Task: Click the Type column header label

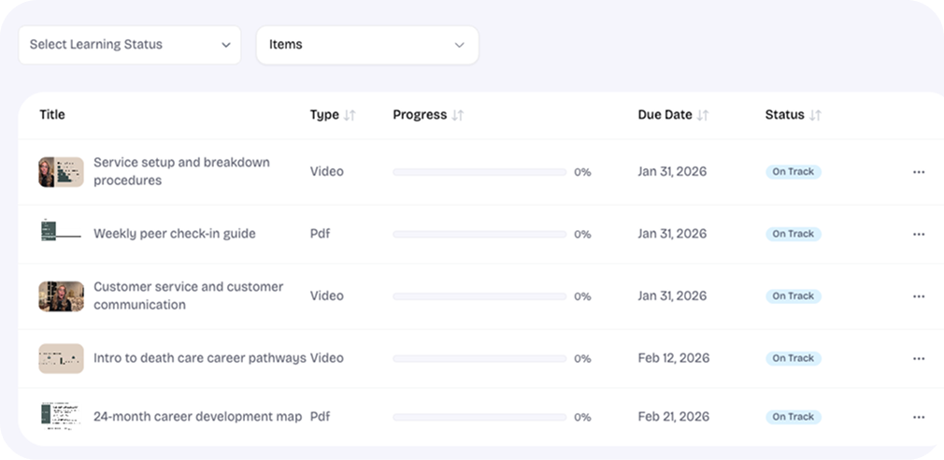Action: [324, 115]
